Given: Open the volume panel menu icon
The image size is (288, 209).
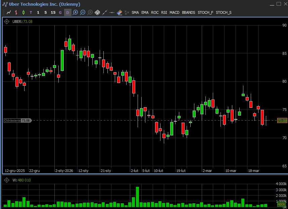Looking at the screenshot, I should 7,180.
